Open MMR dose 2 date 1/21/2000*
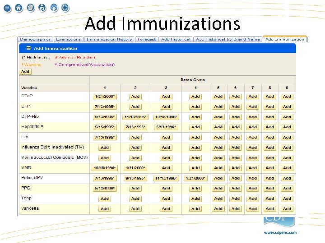The image size is (325, 243). [135, 168]
